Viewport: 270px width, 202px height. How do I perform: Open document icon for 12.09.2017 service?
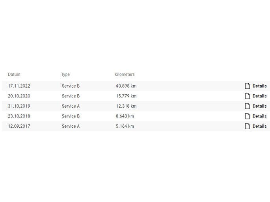247,126
